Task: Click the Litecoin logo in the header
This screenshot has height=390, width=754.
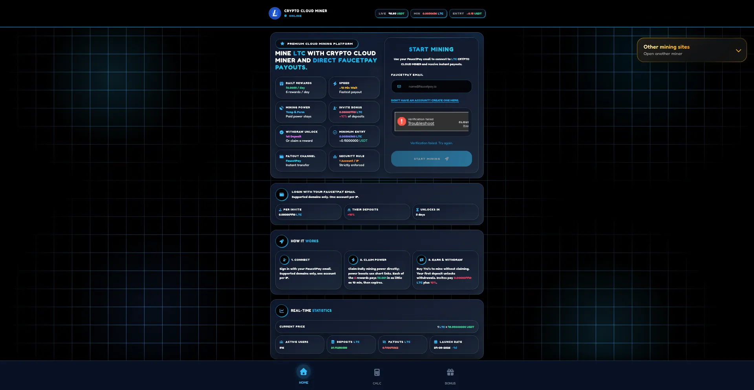Action: pos(275,13)
